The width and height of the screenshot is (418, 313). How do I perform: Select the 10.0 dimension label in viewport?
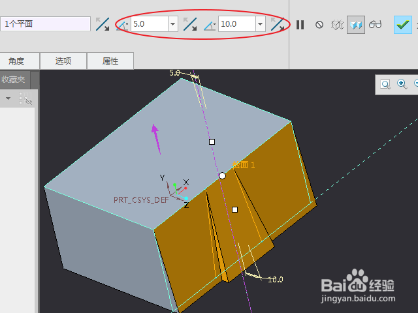coord(276,280)
